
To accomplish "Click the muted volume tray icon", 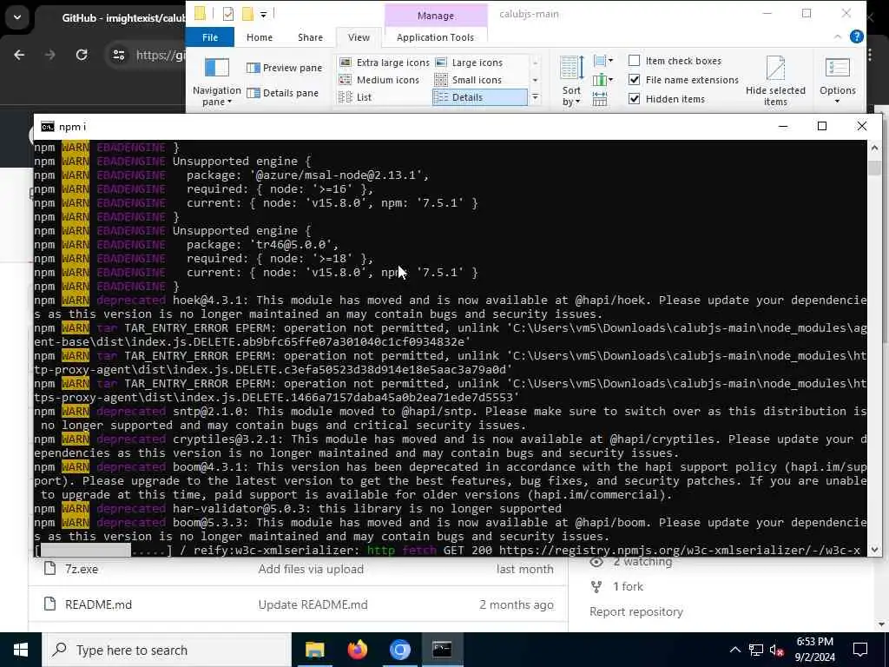I will click(x=777, y=650).
